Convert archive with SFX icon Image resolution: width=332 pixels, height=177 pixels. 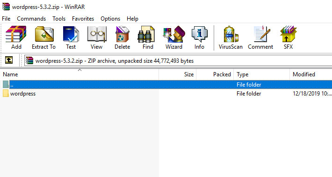tap(288, 38)
